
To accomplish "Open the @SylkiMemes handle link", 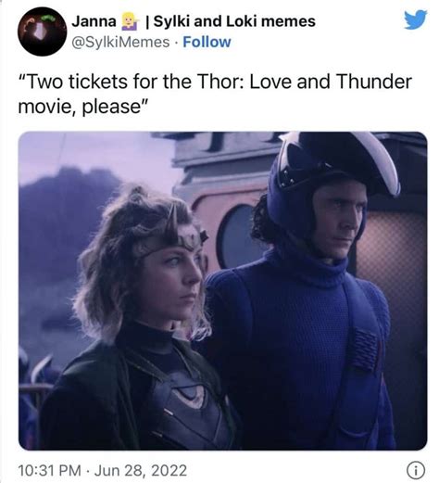I will click(x=120, y=42).
